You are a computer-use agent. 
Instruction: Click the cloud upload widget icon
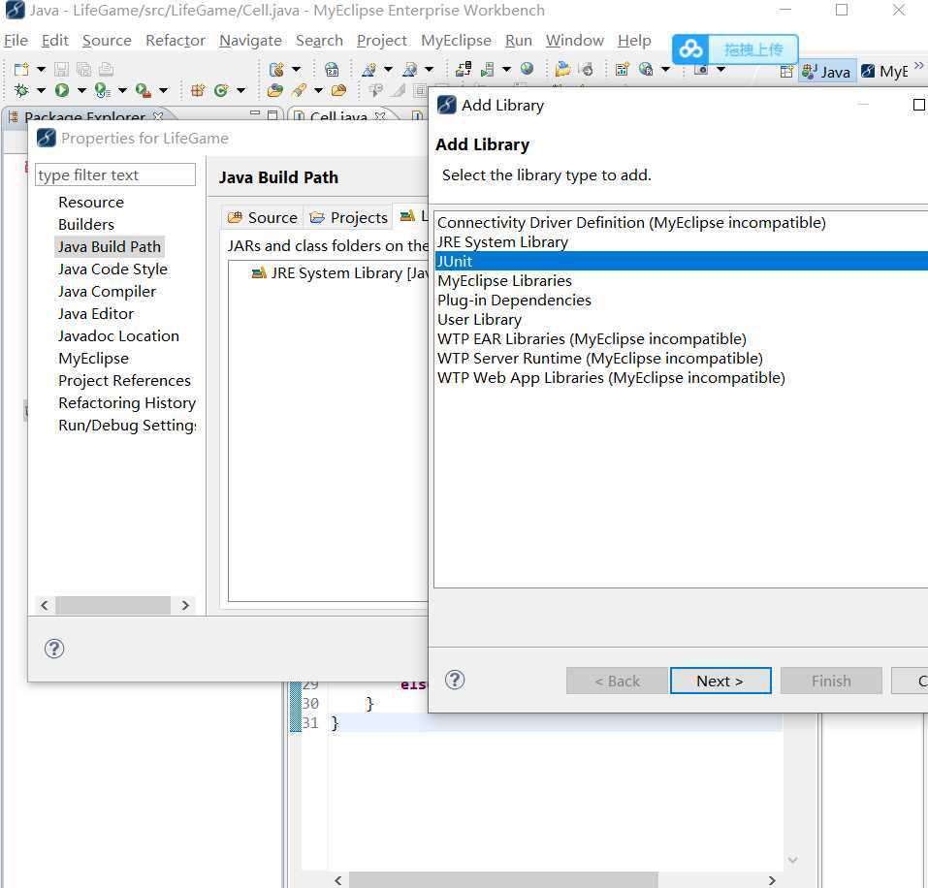coord(690,49)
